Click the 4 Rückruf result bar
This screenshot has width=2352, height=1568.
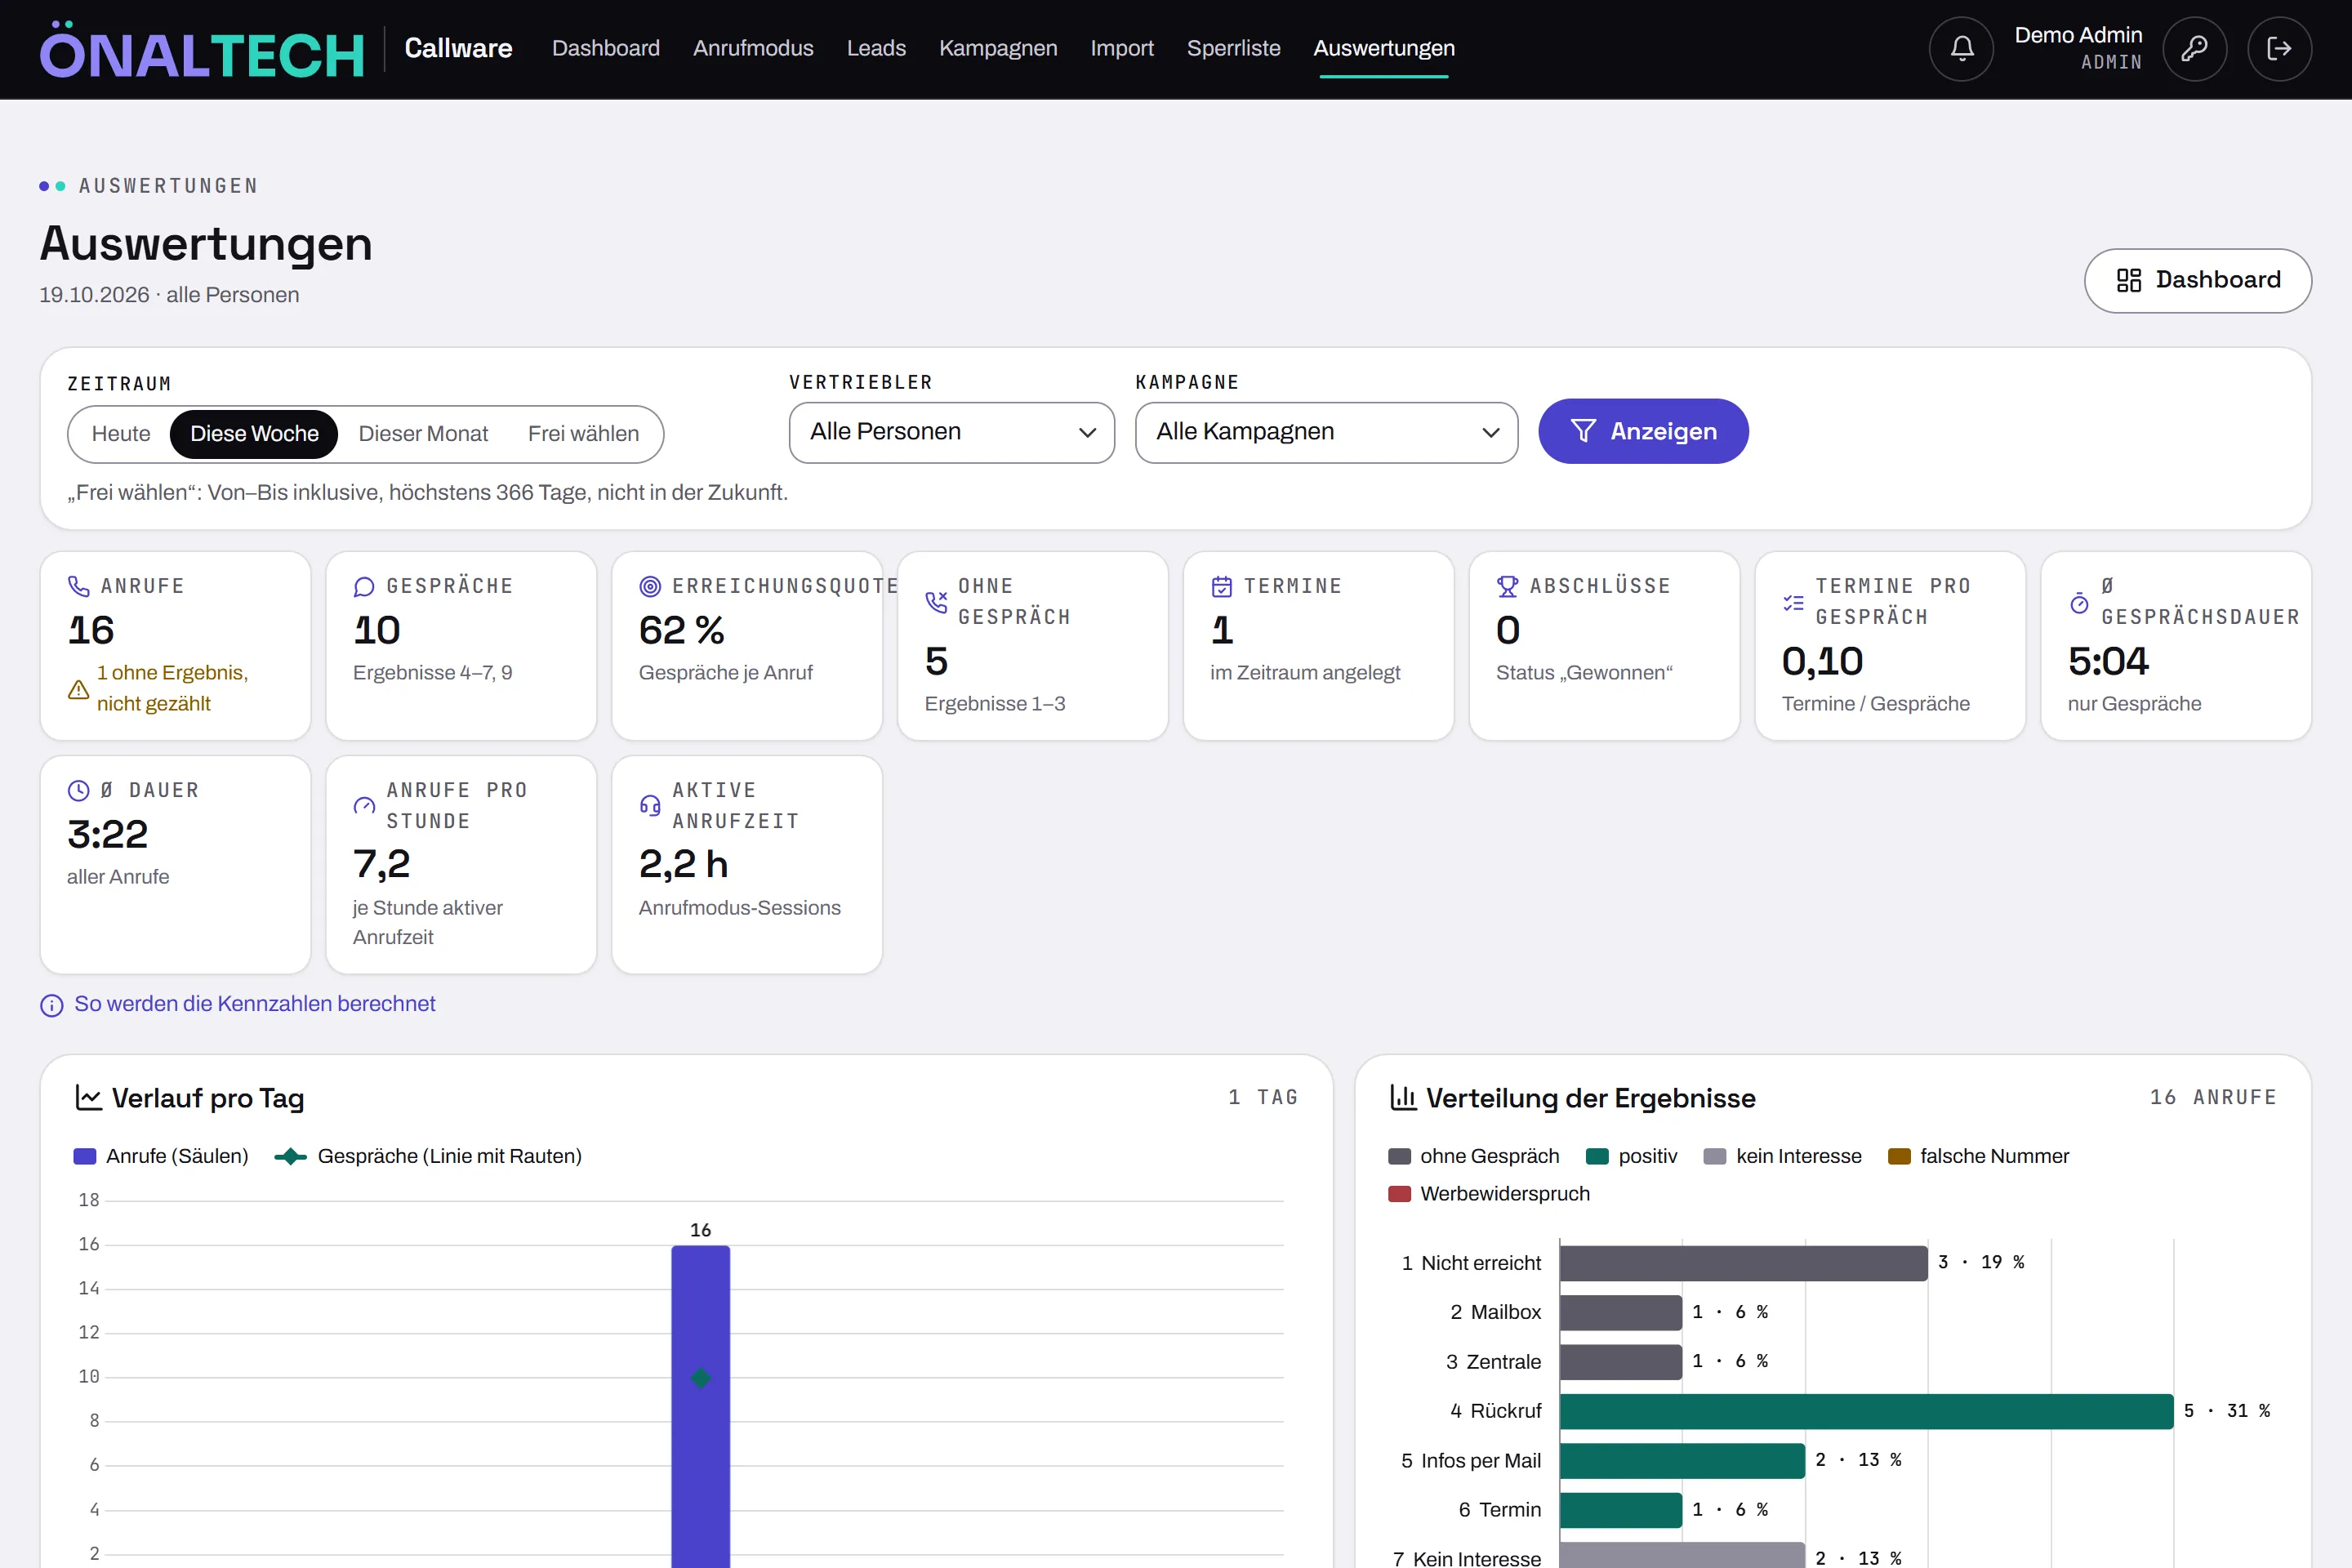point(1866,1411)
